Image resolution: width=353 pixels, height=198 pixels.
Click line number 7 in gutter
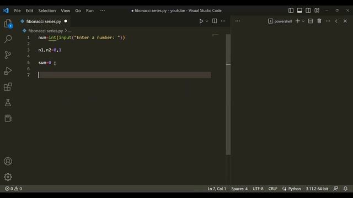28,75
